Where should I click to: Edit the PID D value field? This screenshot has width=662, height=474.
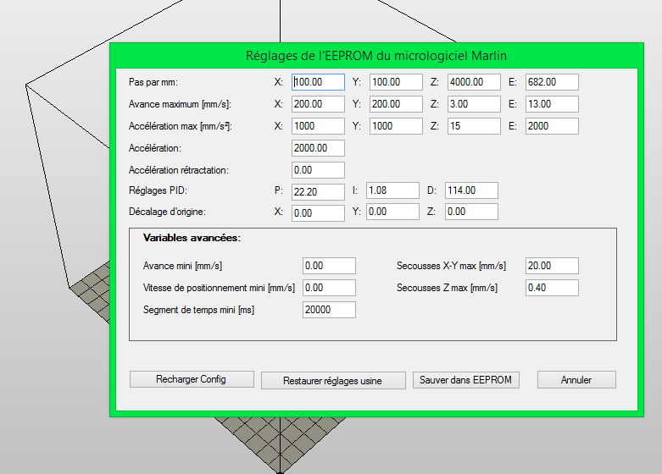[471, 190]
